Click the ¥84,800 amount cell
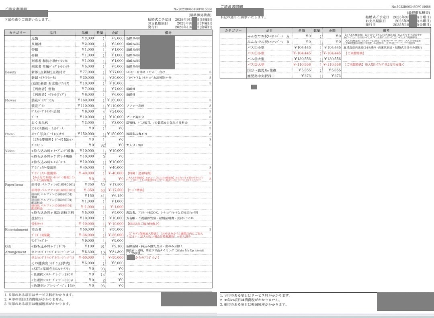The width and height of the screenshot is (434, 318). pos(115,252)
